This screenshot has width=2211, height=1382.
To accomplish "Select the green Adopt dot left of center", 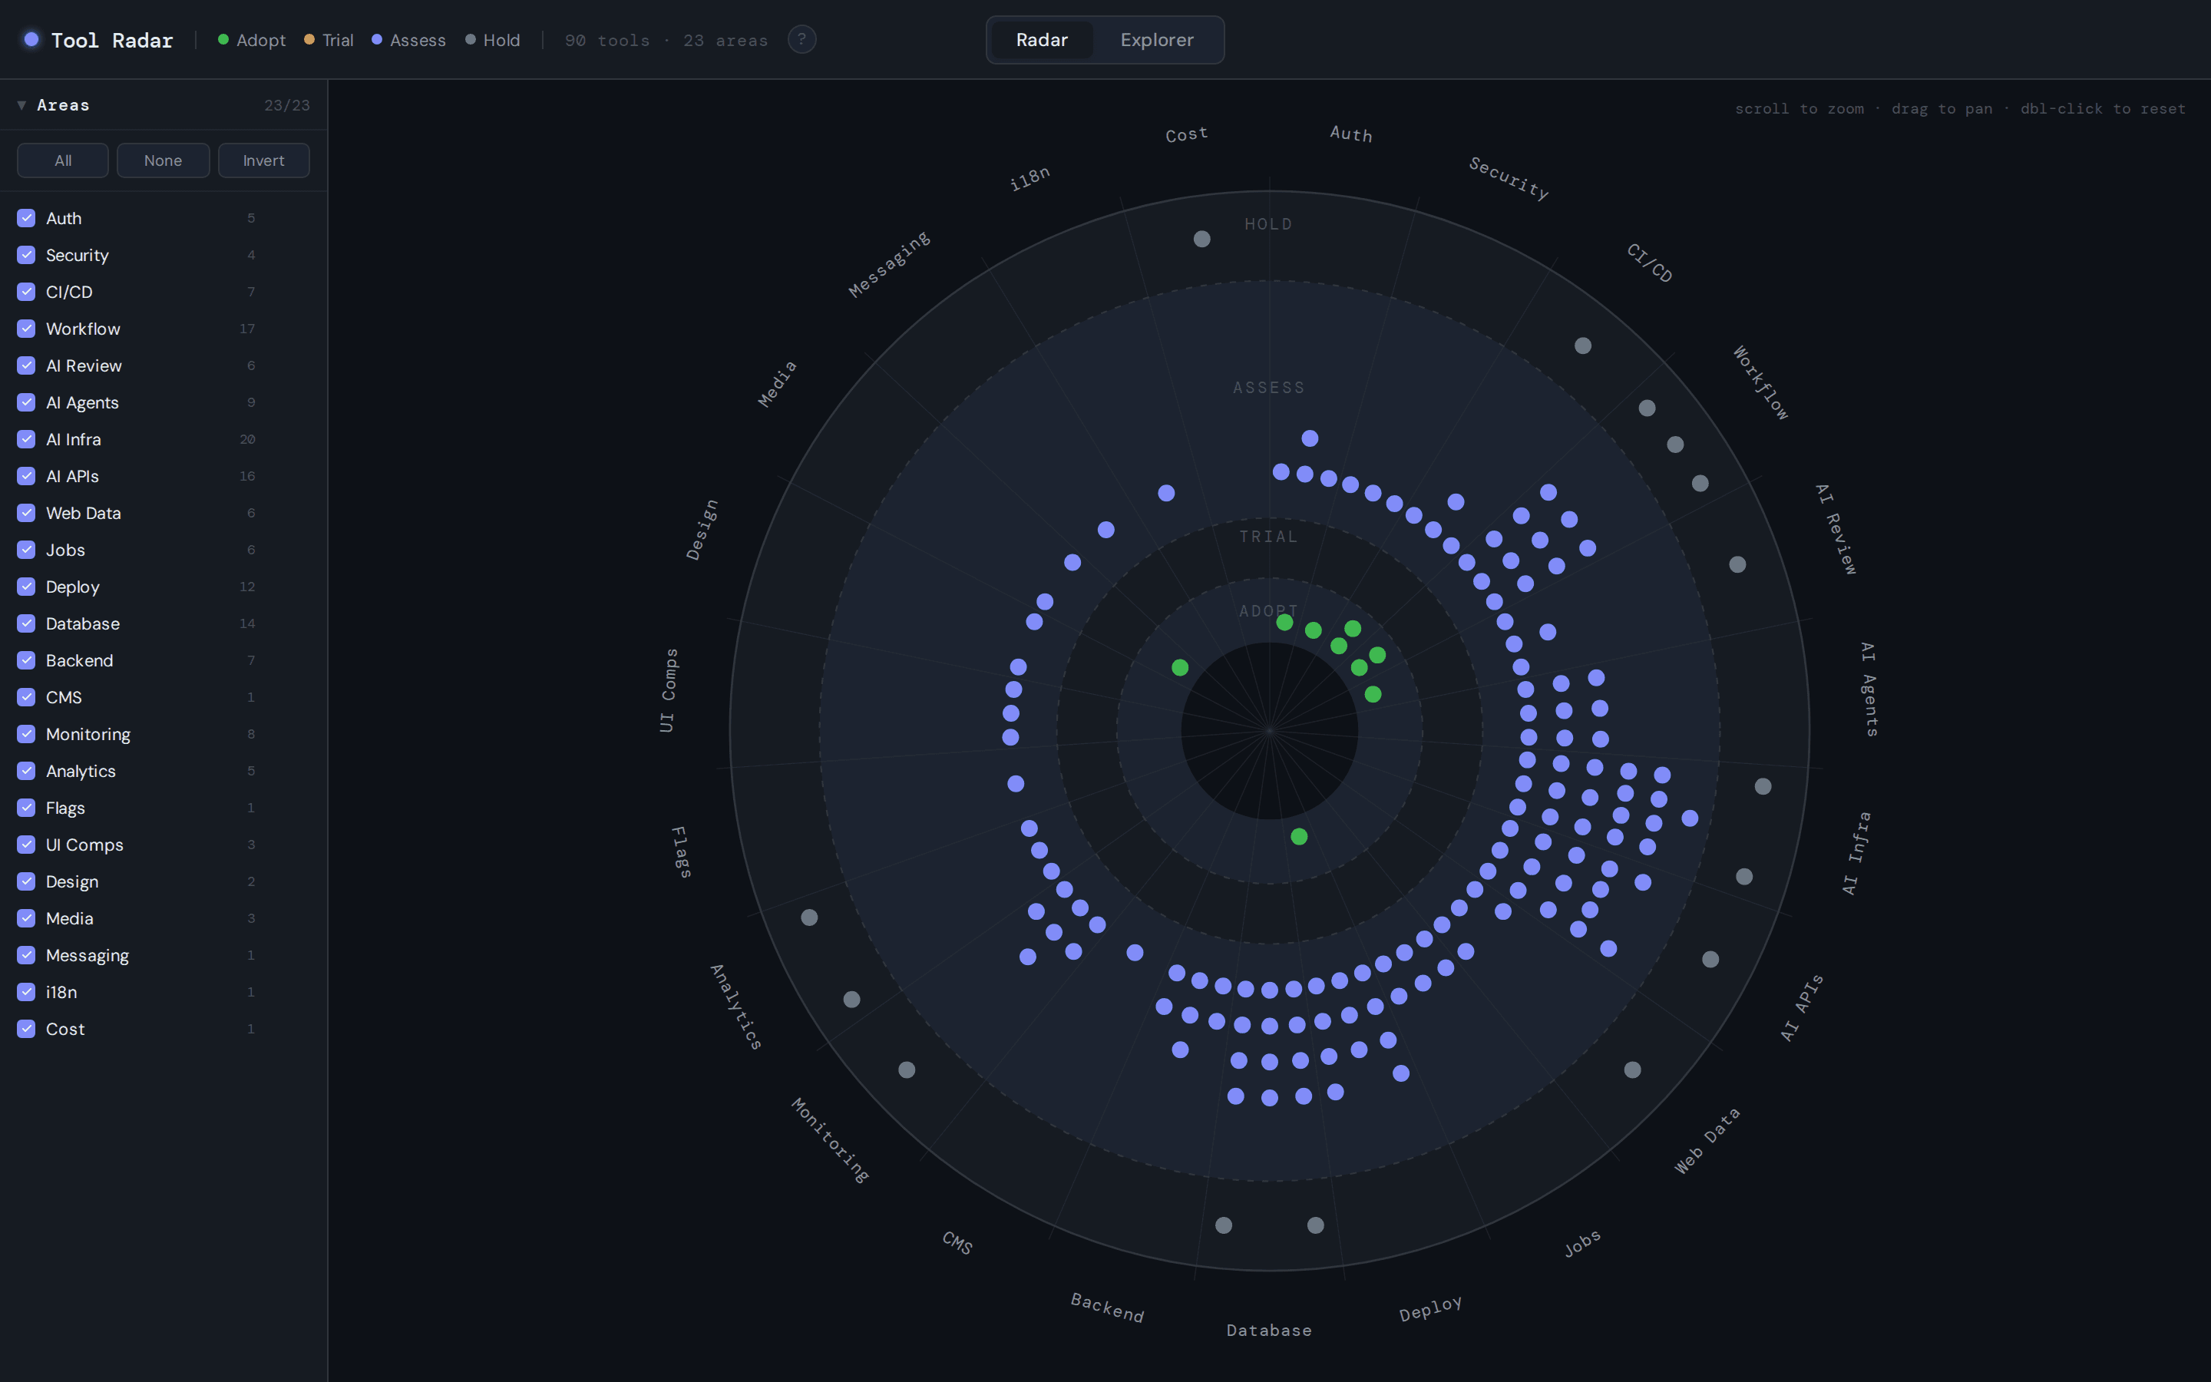I will [1181, 668].
